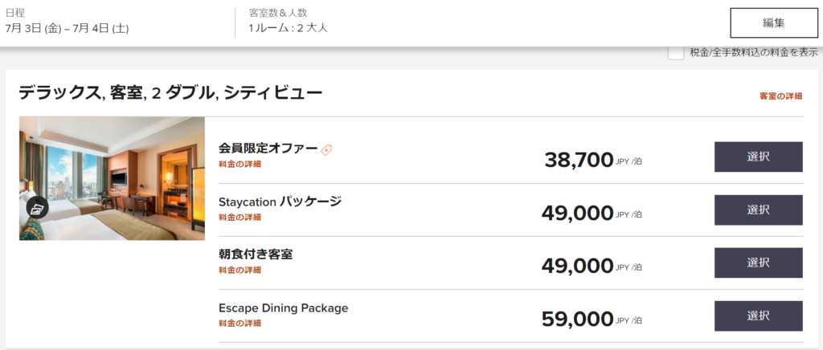The image size is (823, 350).
Task: Click the デラックス room type heading
Action: click(x=170, y=93)
